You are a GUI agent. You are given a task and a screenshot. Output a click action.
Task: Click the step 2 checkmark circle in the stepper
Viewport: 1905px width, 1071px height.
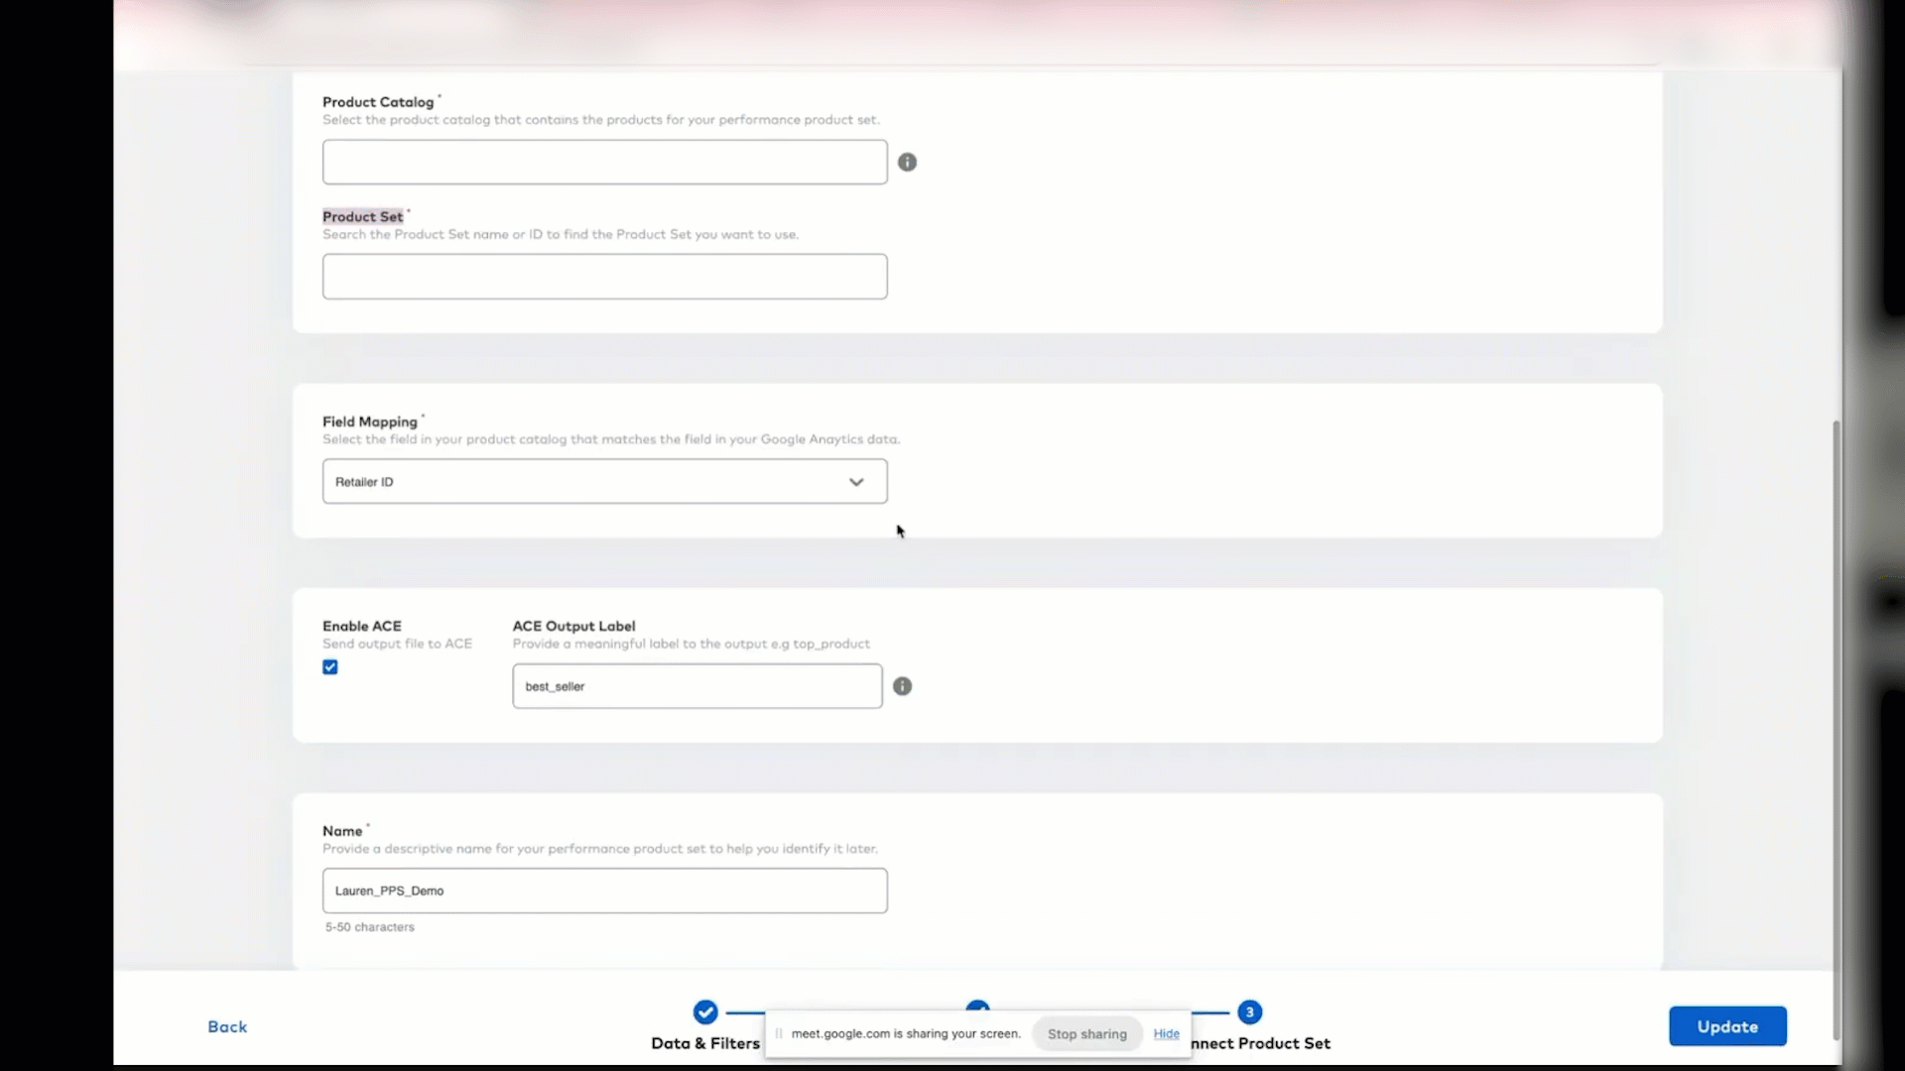click(978, 1006)
